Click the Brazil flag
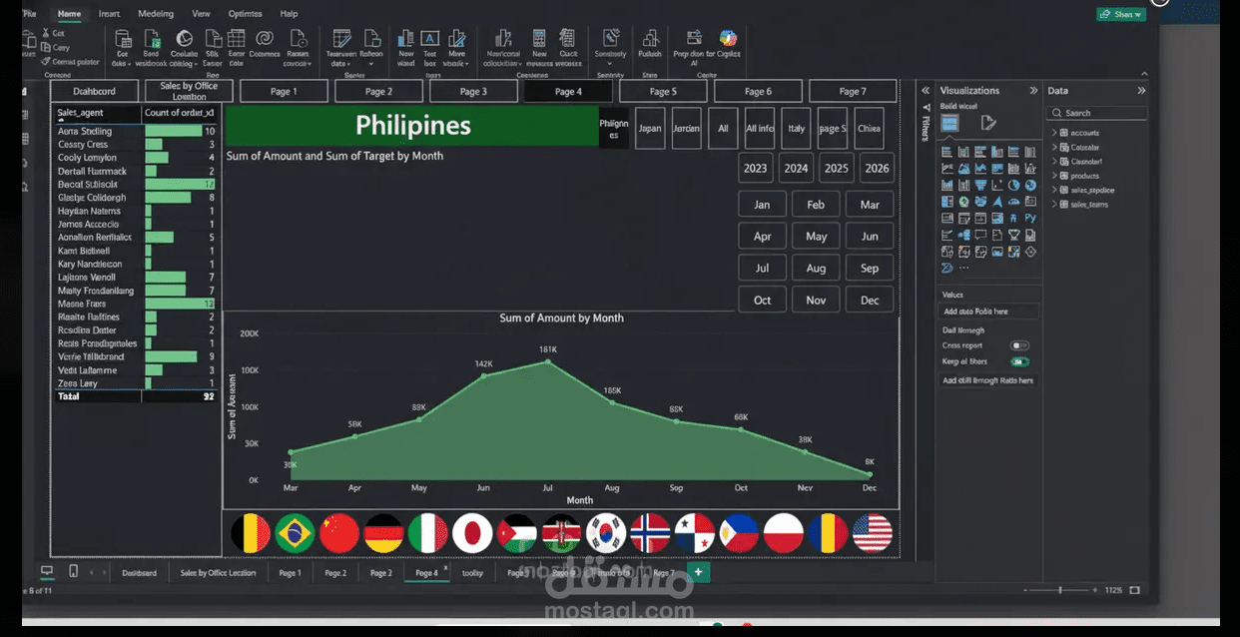The image size is (1240, 637). coord(296,533)
